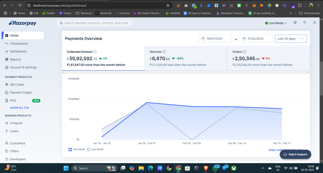Screen dimensions: 323x173
Task: Bookmark this page with the star icon
Action: click(168, 5)
